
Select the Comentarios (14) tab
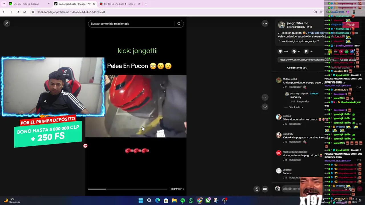(297, 68)
